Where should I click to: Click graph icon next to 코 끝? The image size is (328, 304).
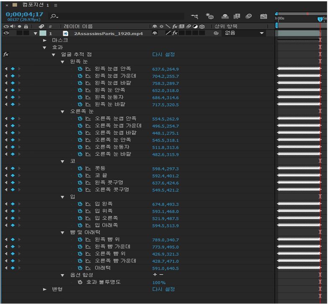coord(88,176)
